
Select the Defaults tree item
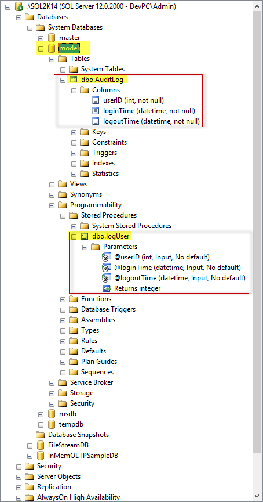point(94,351)
